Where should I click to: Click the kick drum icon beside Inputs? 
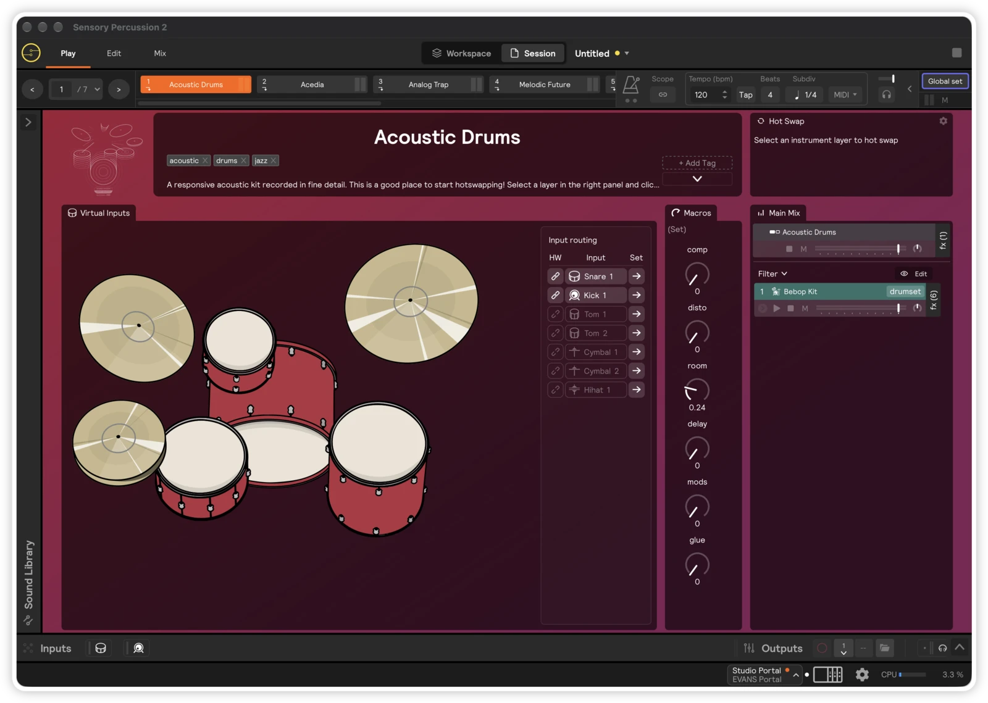click(139, 648)
